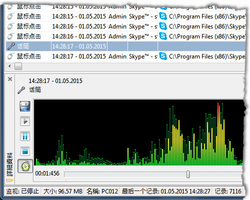Click the 监视: 已停止 status bar field
Viewport: 250px width, 200px height.
[x=22, y=191]
